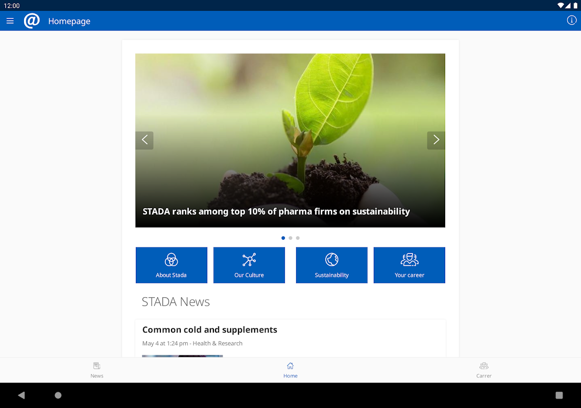This screenshot has width=581, height=408.
Task: Click the Homepage title text
Action: point(69,21)
